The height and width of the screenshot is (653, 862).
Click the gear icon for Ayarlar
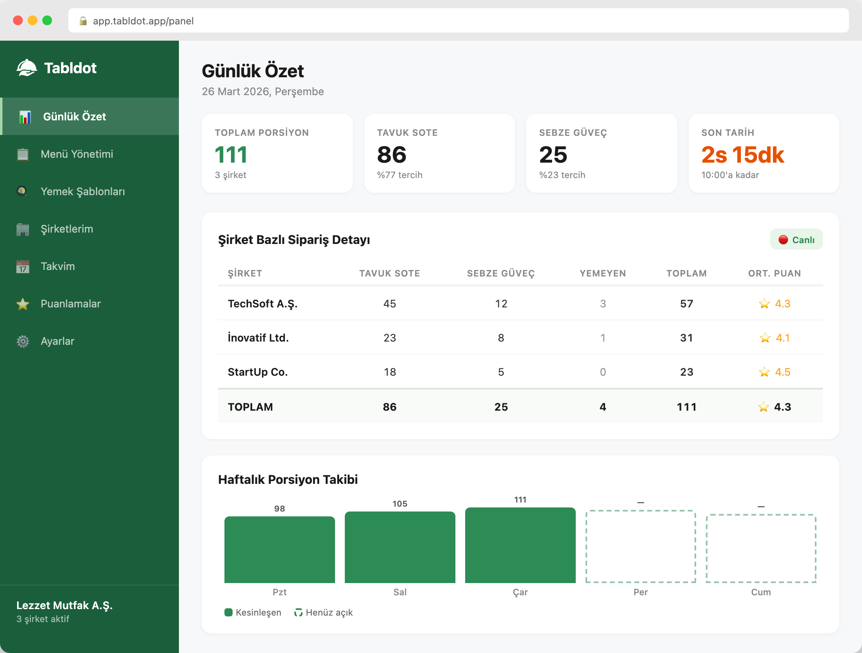(23, 341)
